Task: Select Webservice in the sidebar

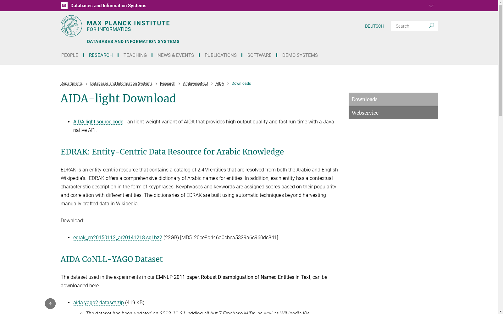Action: 393,113
